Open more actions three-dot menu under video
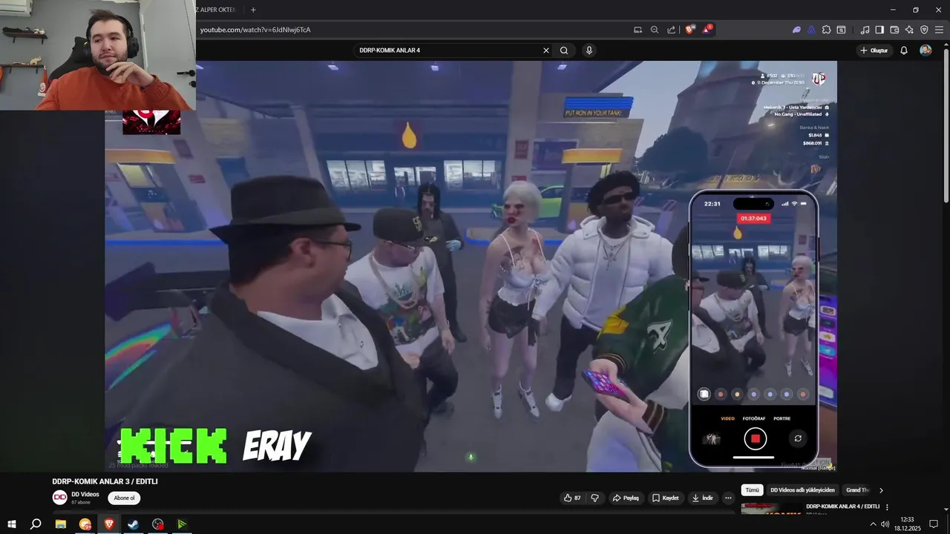 728,498
